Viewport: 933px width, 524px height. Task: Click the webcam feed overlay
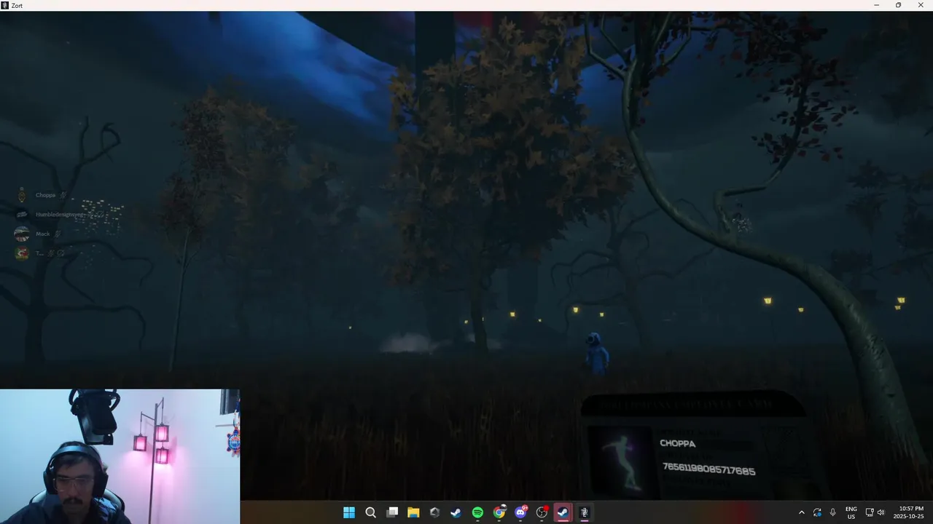(x=120, y=456)
